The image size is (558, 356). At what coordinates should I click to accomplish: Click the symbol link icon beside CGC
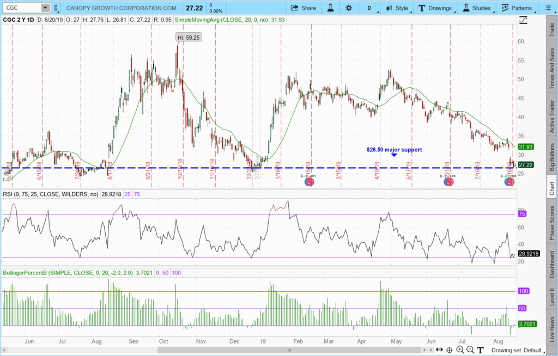[x=55, y=8]
